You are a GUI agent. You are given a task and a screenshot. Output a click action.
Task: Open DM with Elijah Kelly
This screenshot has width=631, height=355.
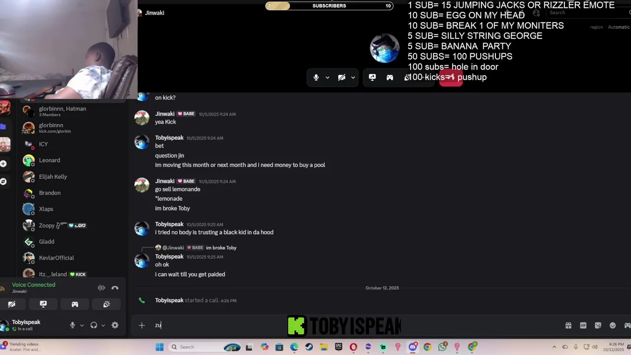73,177
